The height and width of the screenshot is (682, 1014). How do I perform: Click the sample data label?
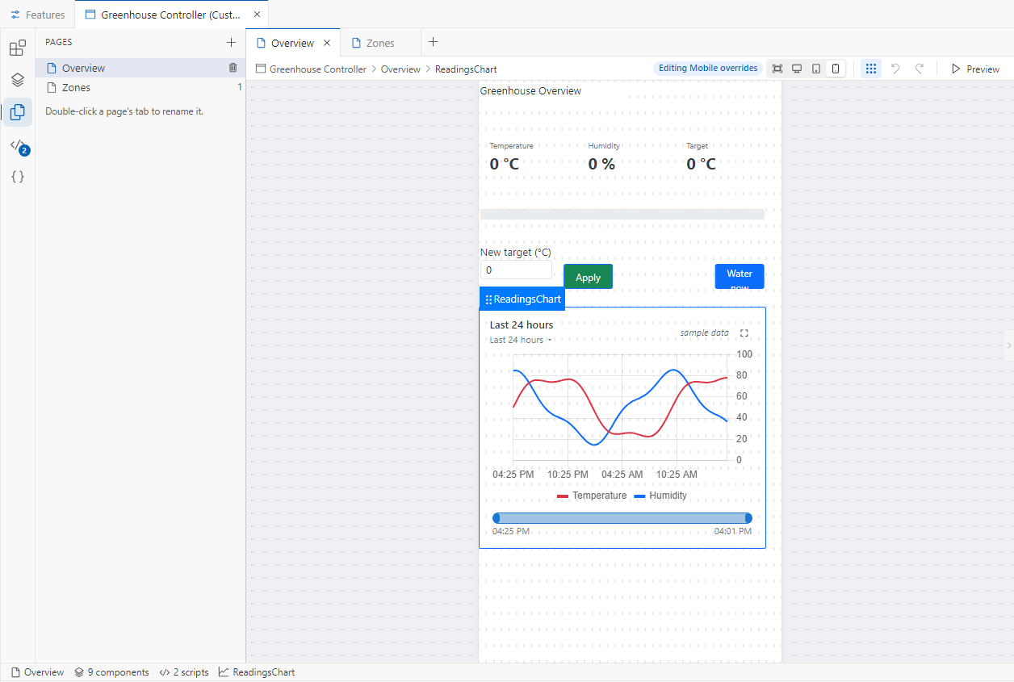tap(704, 333)
